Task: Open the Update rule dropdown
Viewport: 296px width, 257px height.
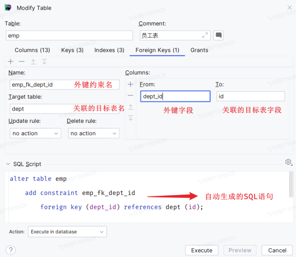Action: point(35,133)
